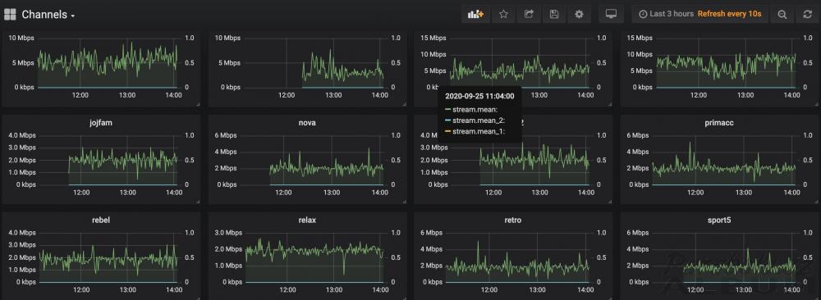Click the 14:00 time label in sport5 panel
The width and height of the screenshot is (821, 300).
click(792, 289)
